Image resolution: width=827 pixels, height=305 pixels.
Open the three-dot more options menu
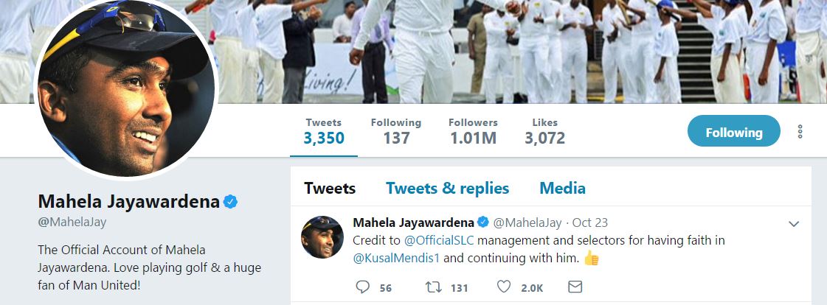coord(800,132)
